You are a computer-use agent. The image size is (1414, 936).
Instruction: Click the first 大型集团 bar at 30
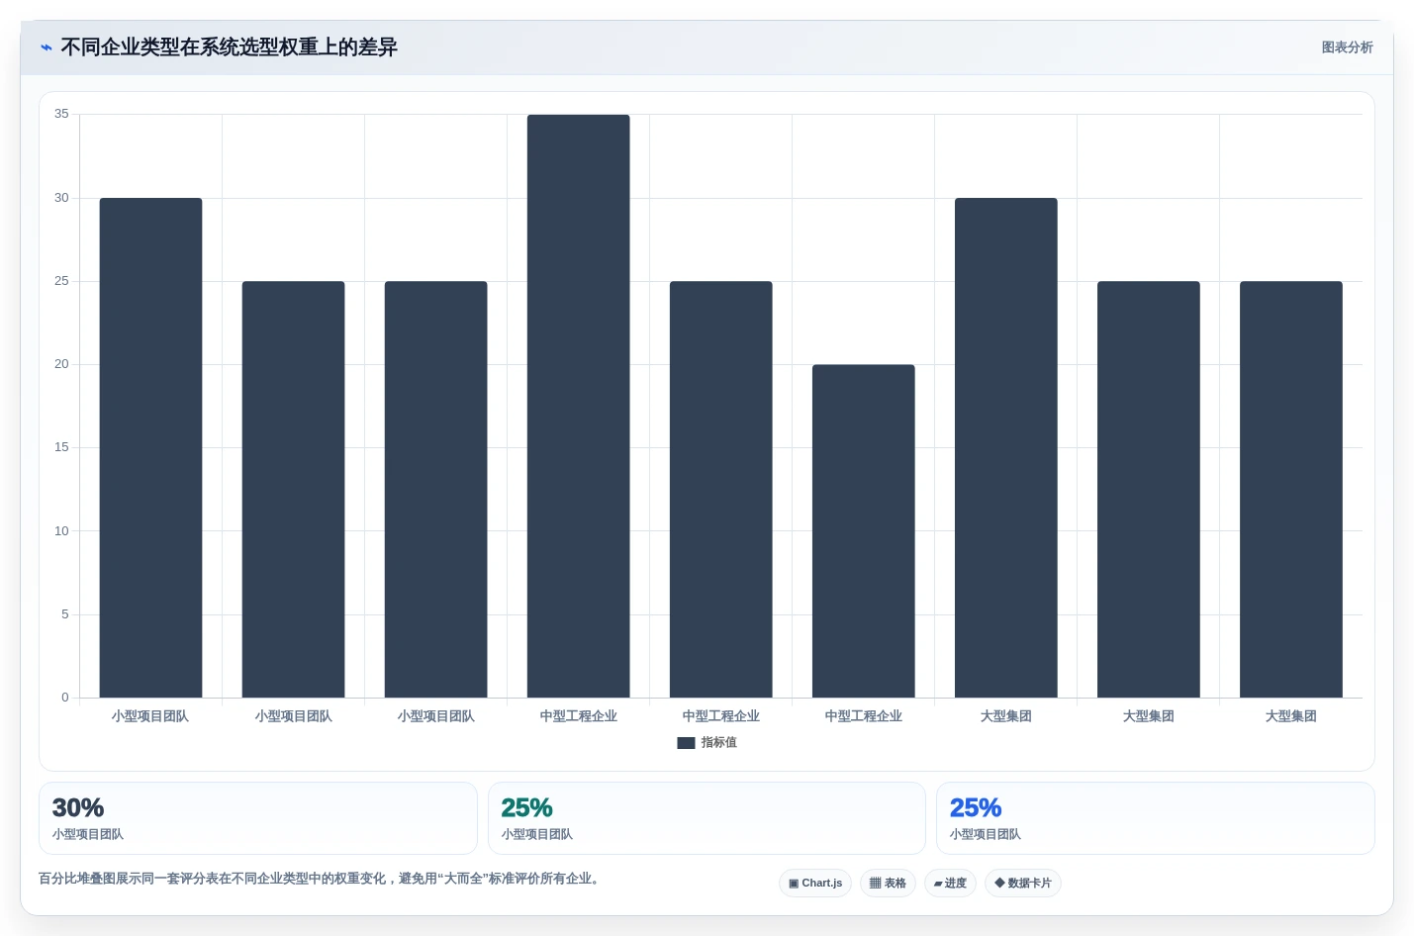[x=1006, y=447]
